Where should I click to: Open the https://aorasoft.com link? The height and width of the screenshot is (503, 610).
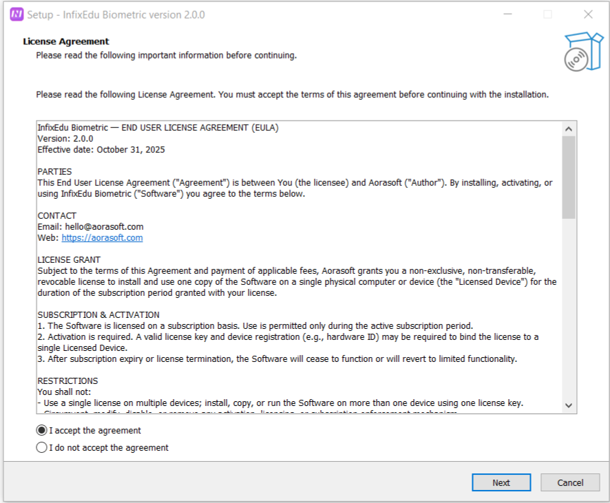102,238
